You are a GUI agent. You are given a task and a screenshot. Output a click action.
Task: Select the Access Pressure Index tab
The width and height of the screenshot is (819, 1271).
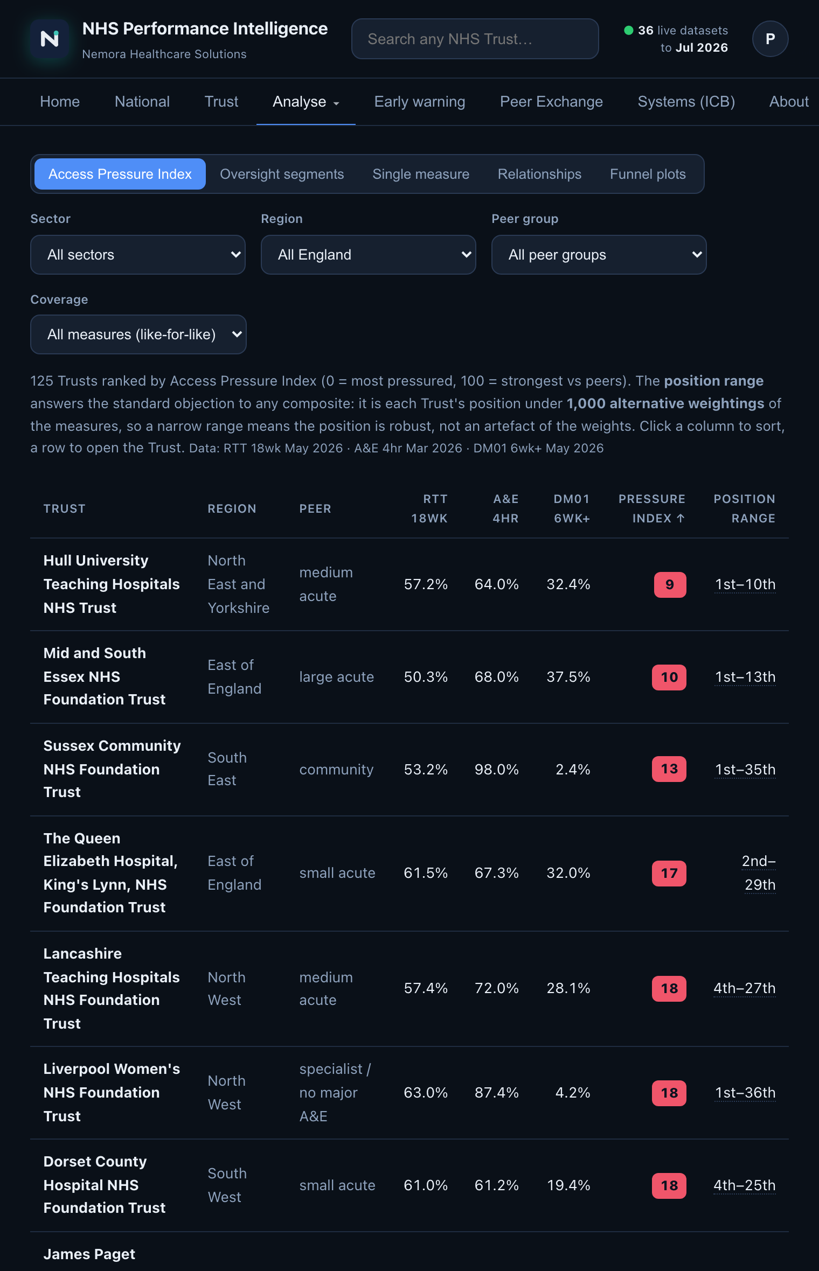(120, 174)
